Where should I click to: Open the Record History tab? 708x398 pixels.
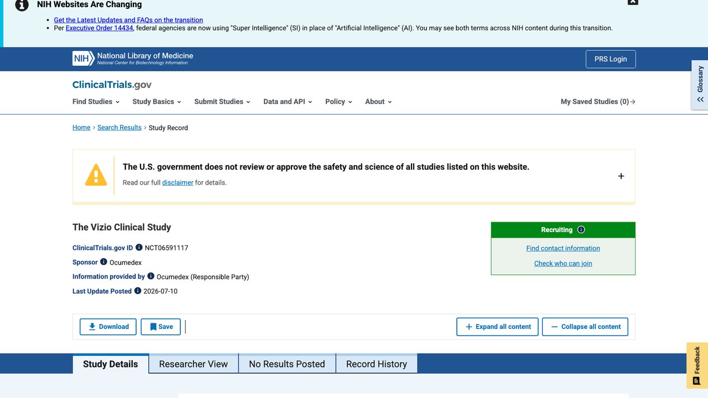click(377, 364)
